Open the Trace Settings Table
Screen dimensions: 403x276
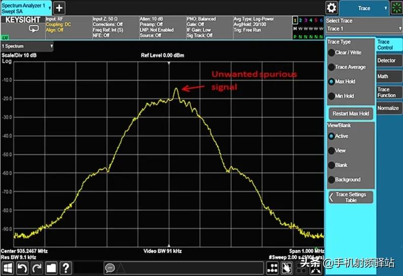coord(350,197)
